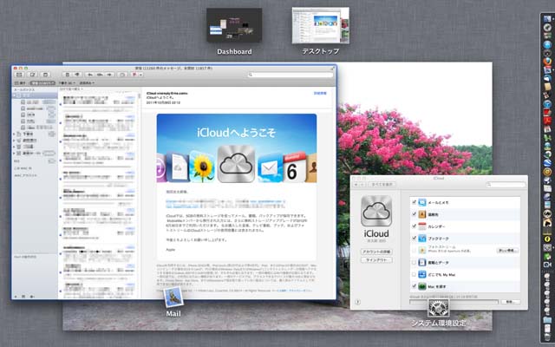Viewport: 555px width, 347px height.
Task: Click the Junk mail icon in Mail toolbar
Action: click(x=77, y=75)
